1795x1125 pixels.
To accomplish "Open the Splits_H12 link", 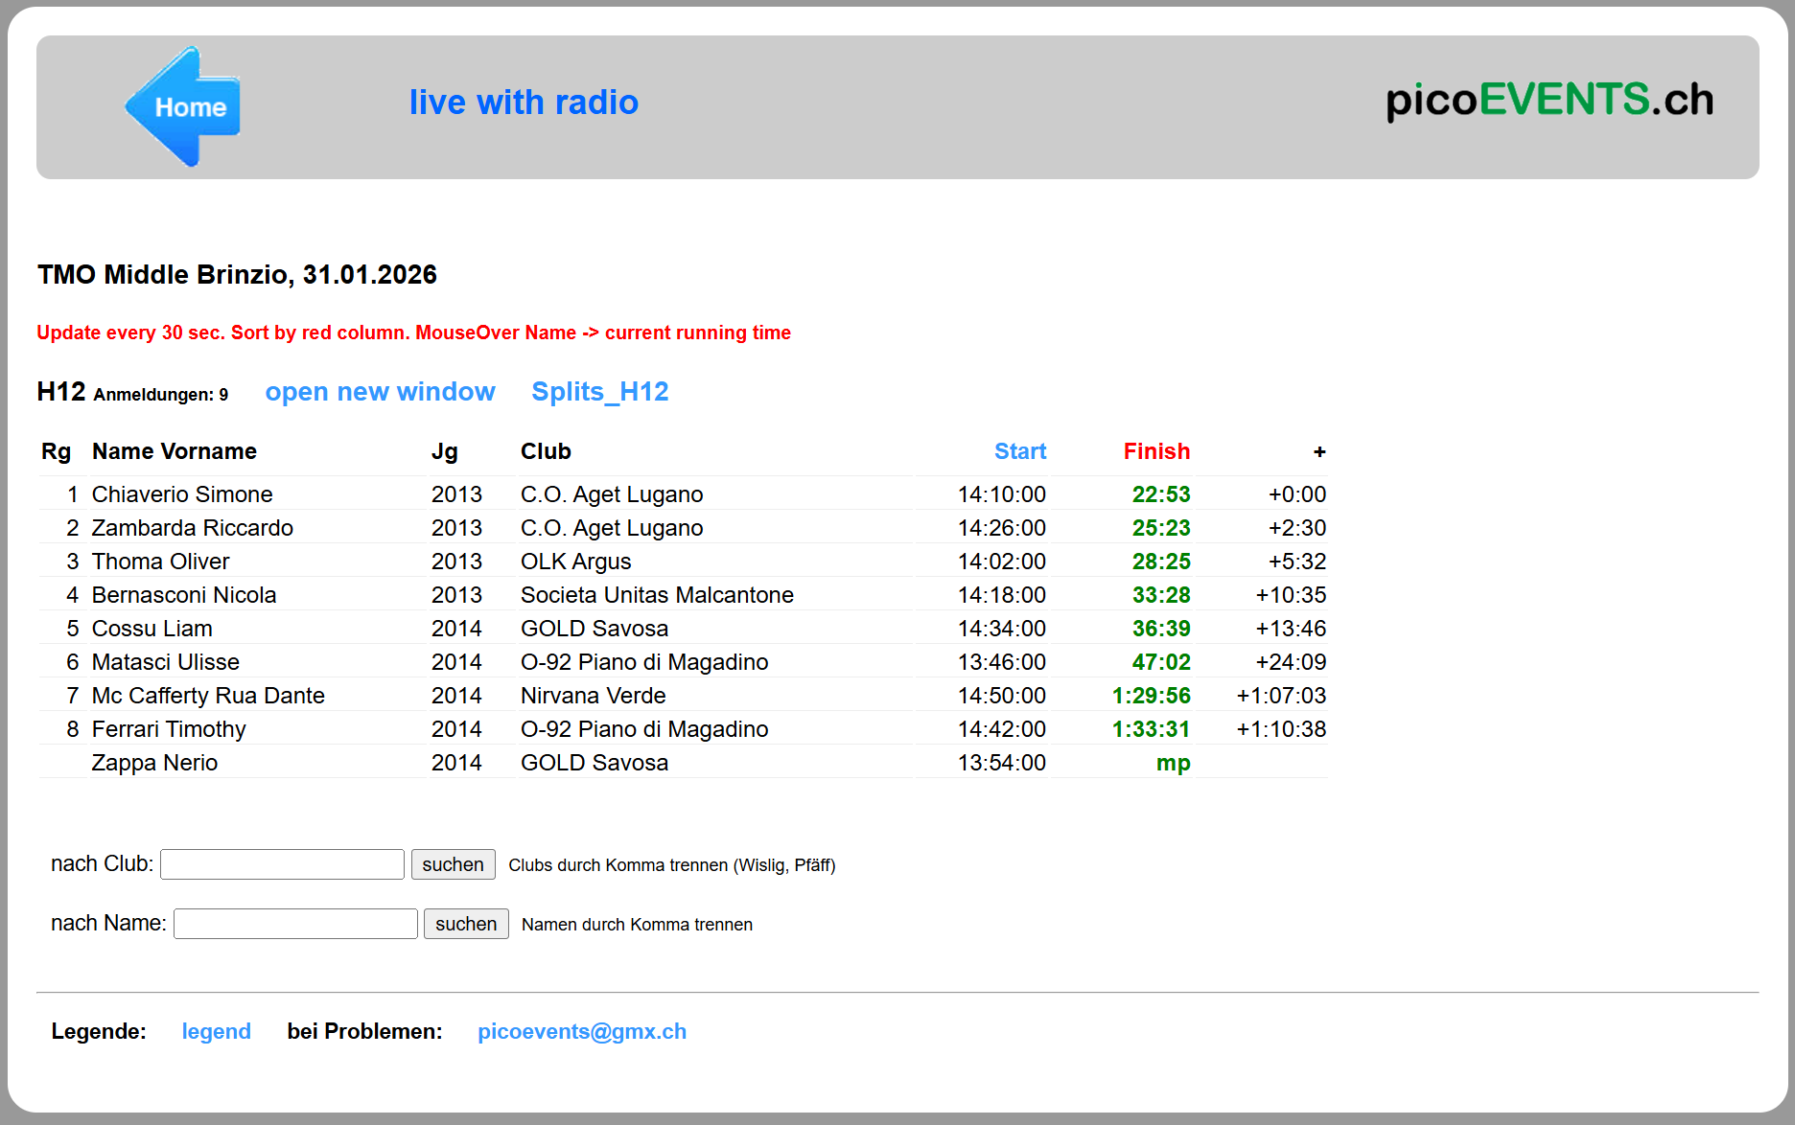I will [599, 392].
